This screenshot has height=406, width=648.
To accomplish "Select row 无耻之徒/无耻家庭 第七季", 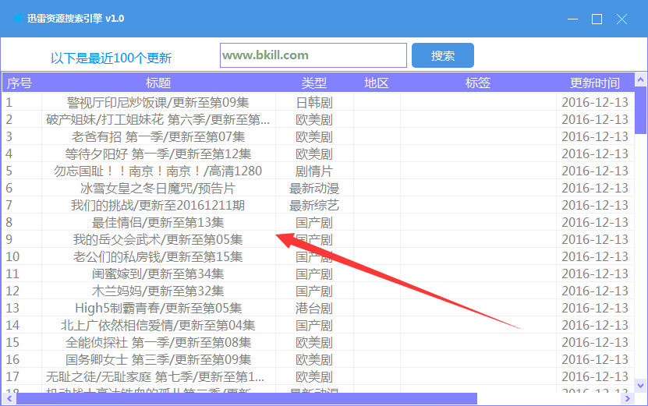I will tap(318, 376).
